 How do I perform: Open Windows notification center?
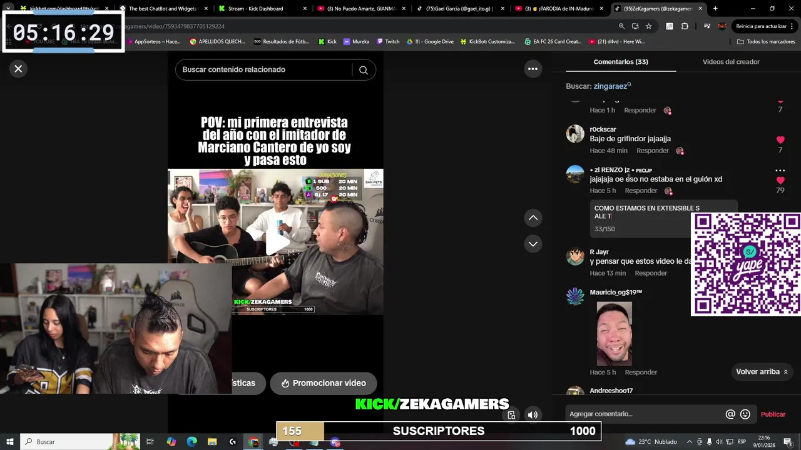pyautogui.click(x=788, y=442)
